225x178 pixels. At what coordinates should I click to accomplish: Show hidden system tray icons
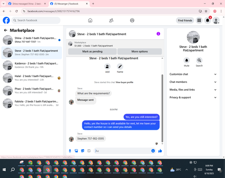(187, 170)
